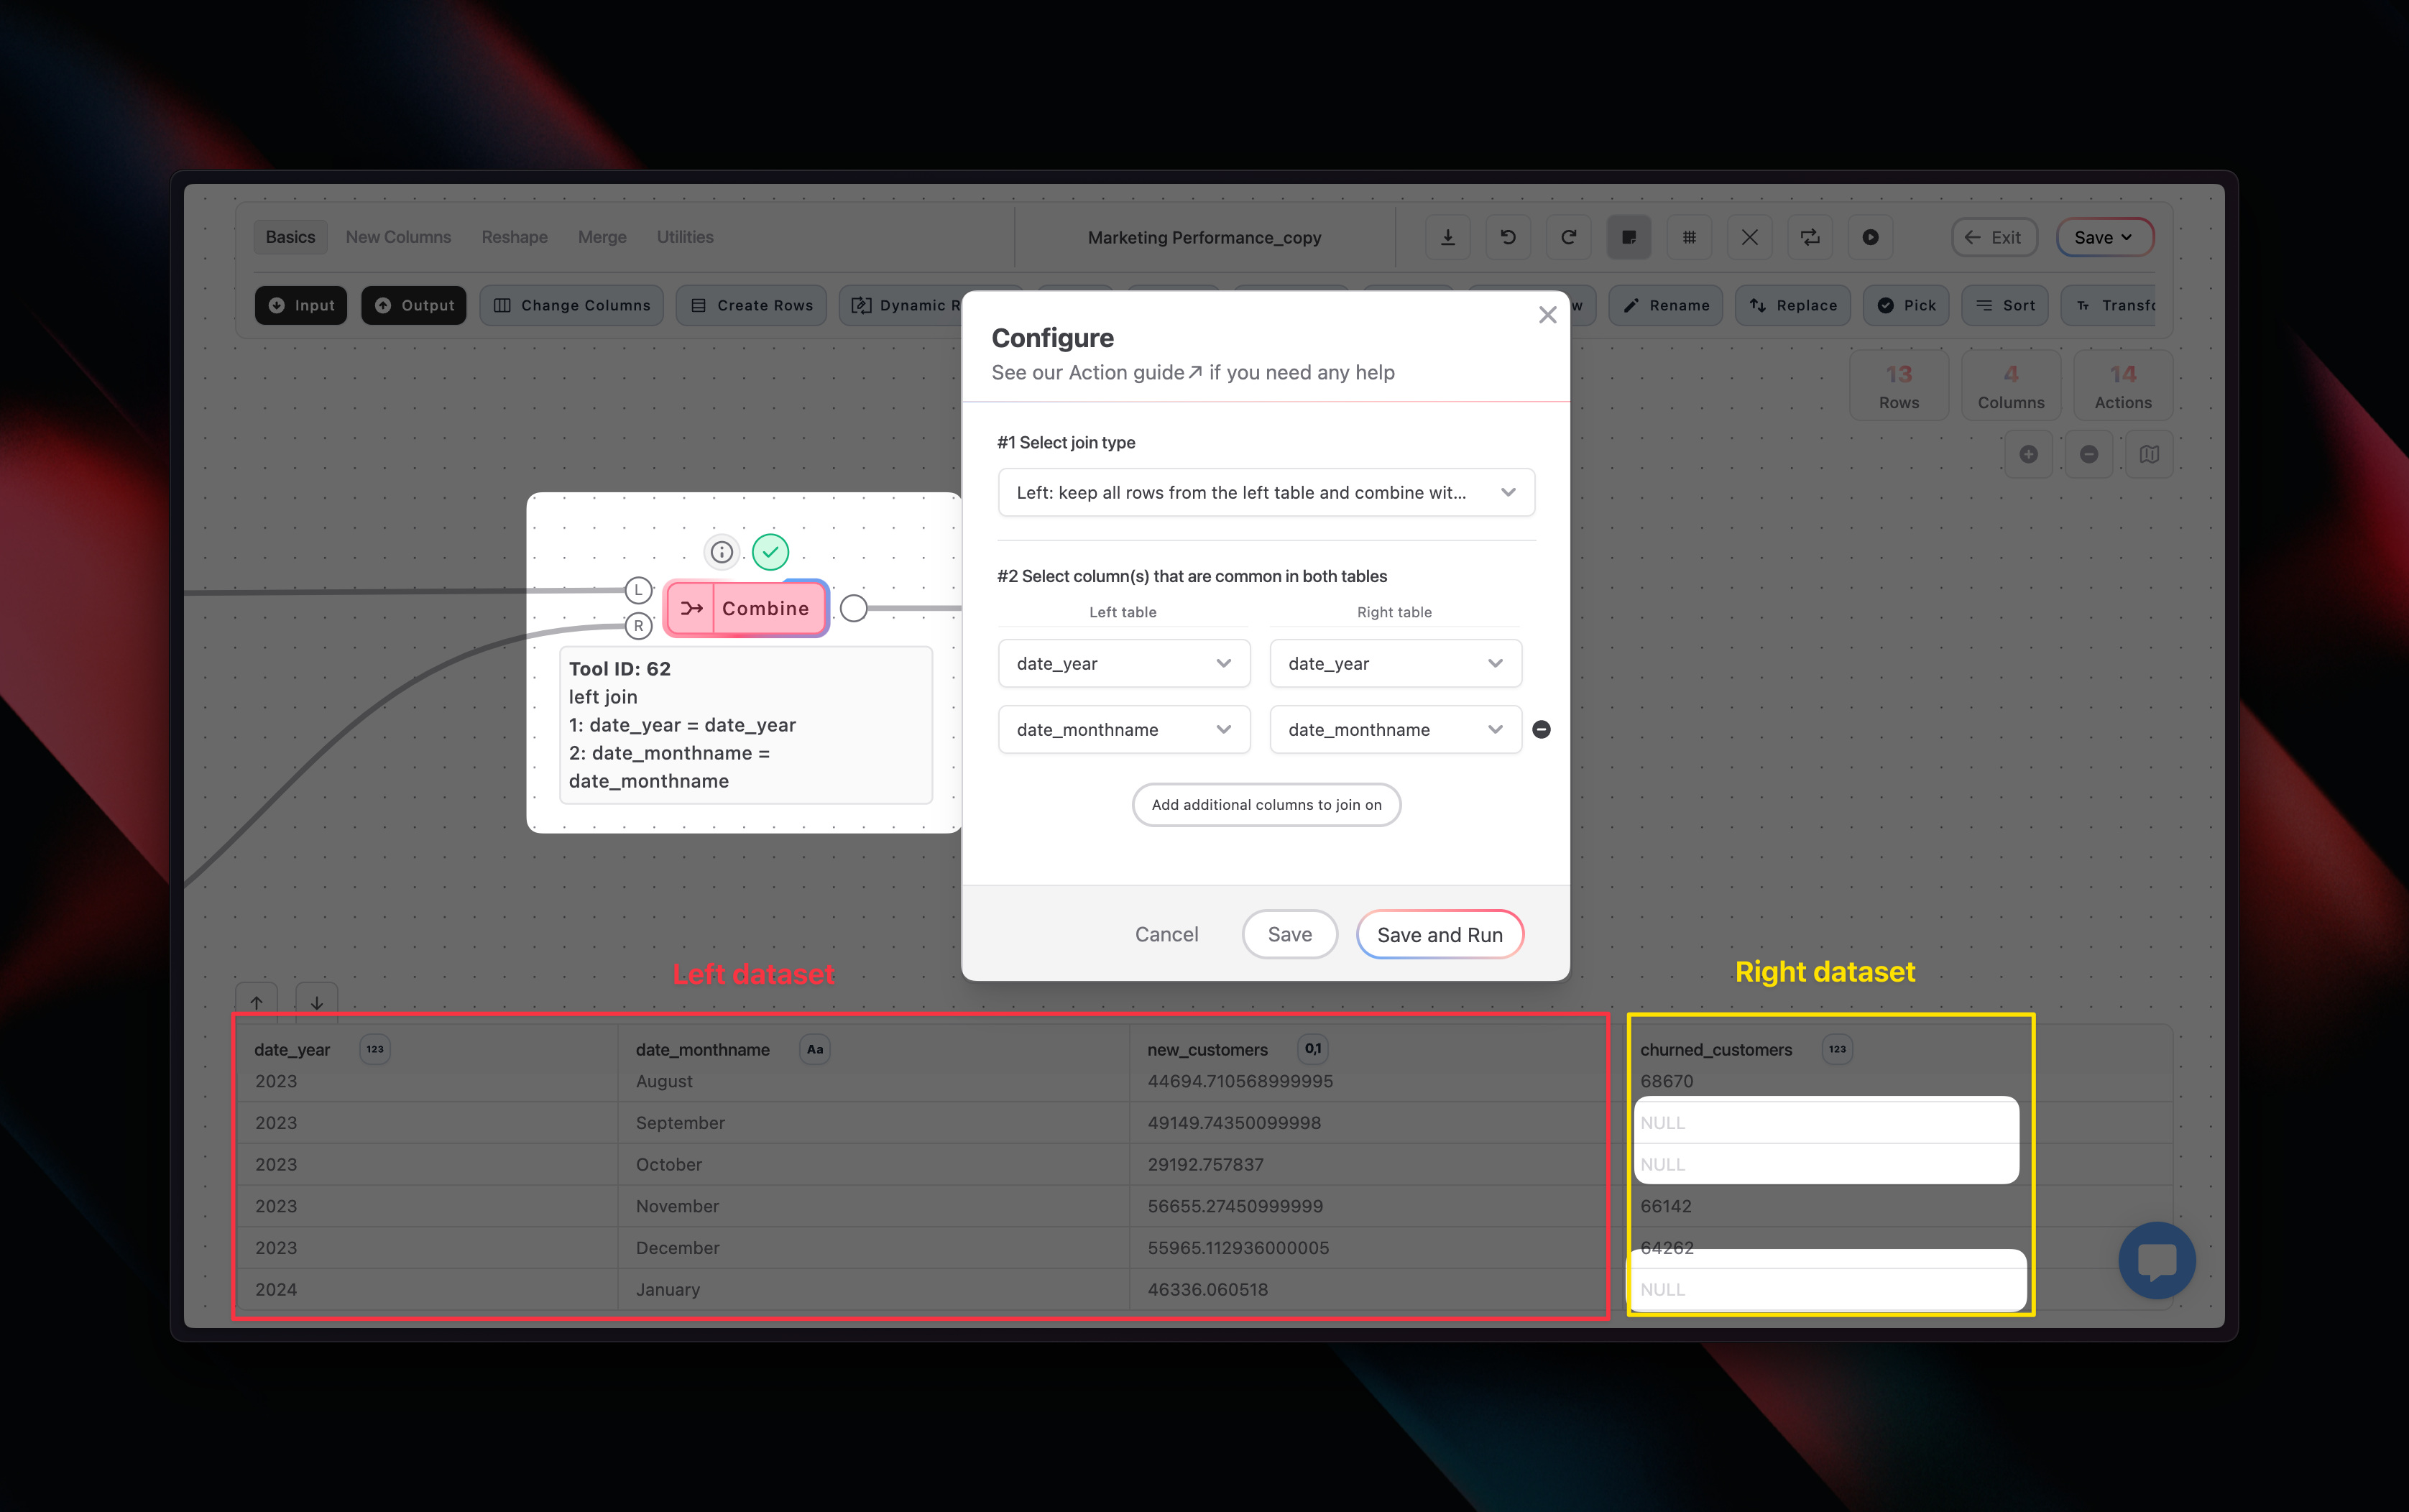Click the Combine node output port
2409x1512 pixels.
tap(853, 608)
